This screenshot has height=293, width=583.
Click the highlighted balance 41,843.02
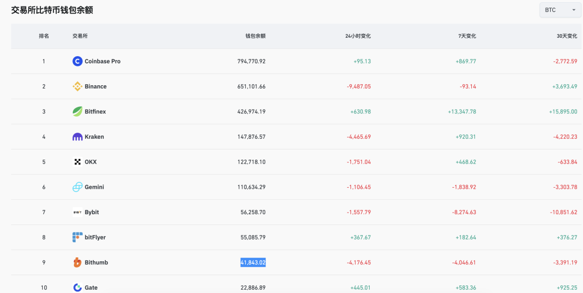pyautogui.click(x=253, y=262)
